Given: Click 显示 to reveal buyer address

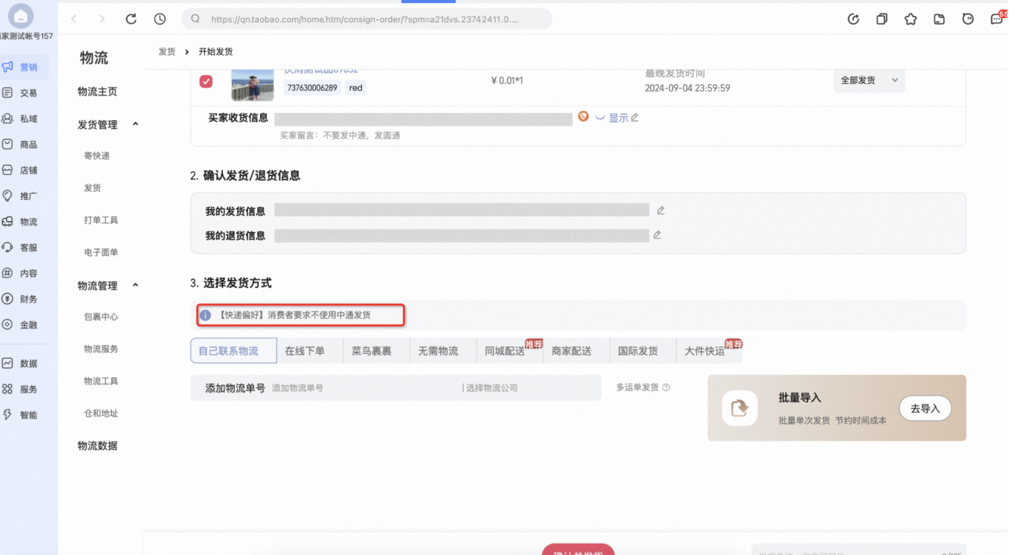Looking at the screenshot, I should pos(618,118).
